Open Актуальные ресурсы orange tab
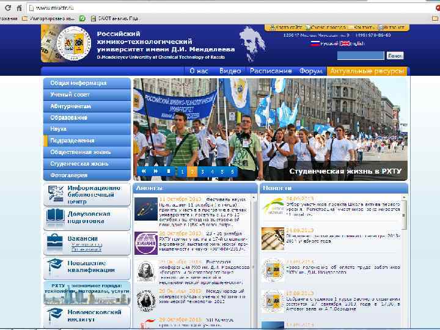440x330 pixels. click(x=367, y=71)
